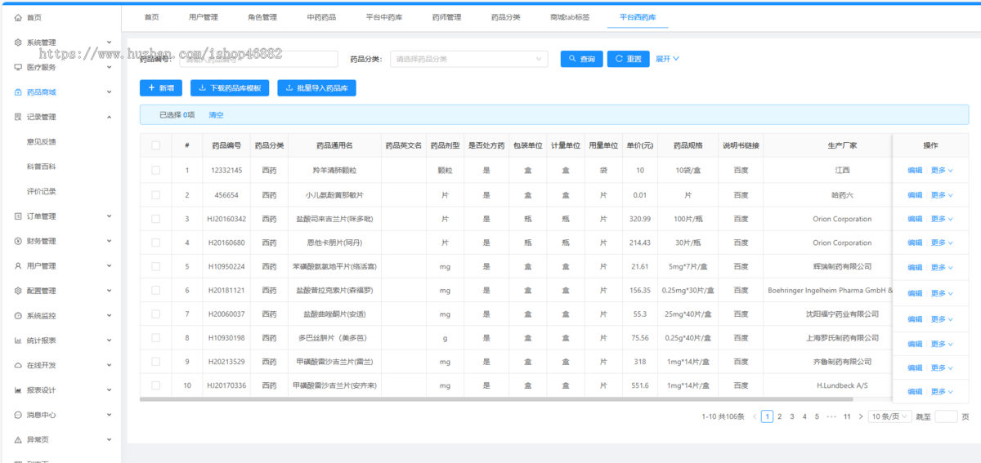
Task: Click the 异常页 warning triangle icon
Action: (x=18, y=440)
